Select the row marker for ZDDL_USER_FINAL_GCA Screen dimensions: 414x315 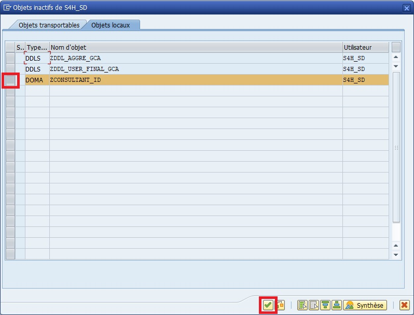pos(10,69)
